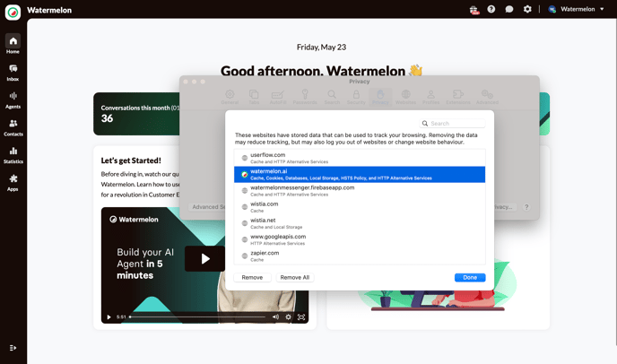
Task: Click the Watermelon logo at top left
Action: pos(13,13)
